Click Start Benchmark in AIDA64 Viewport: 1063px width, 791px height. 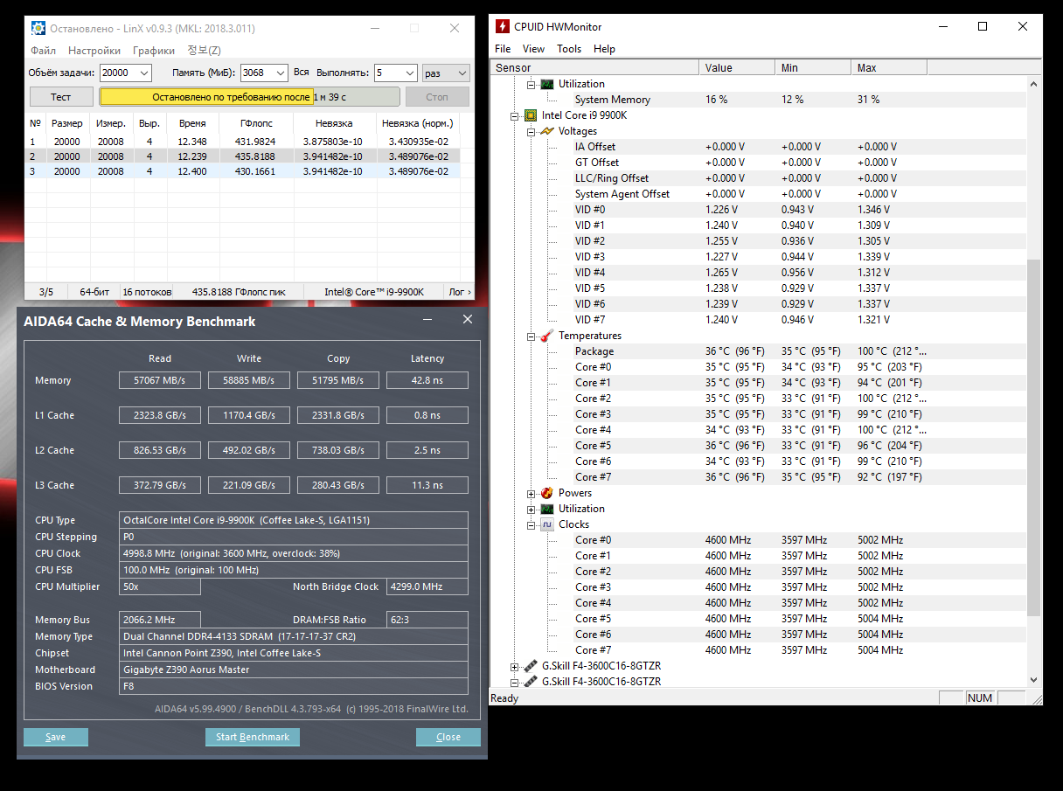(253, 737)
